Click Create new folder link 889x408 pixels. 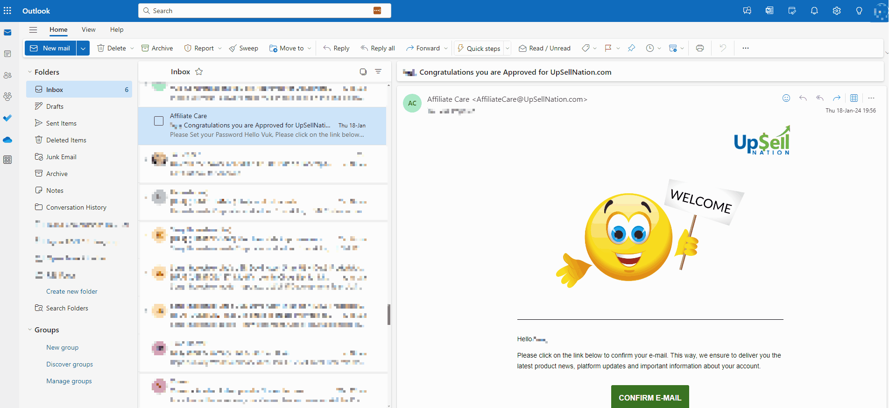tap(72, 291)
